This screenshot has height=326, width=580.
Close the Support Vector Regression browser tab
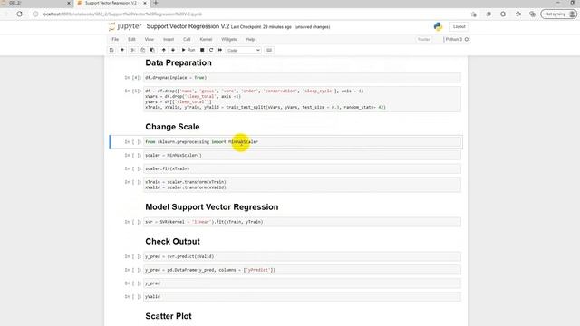tap(145, 3)
